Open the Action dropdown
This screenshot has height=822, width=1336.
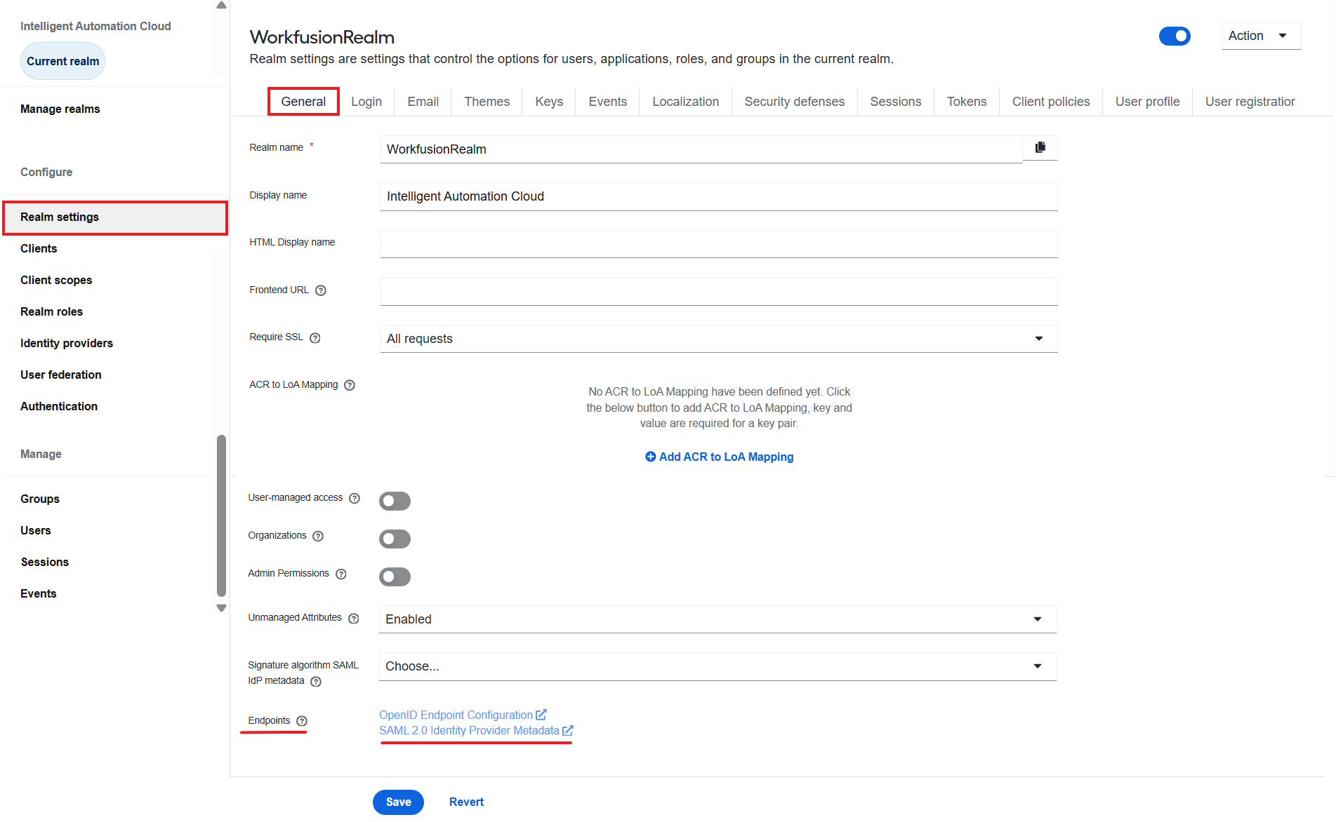tap(1261, 36)
